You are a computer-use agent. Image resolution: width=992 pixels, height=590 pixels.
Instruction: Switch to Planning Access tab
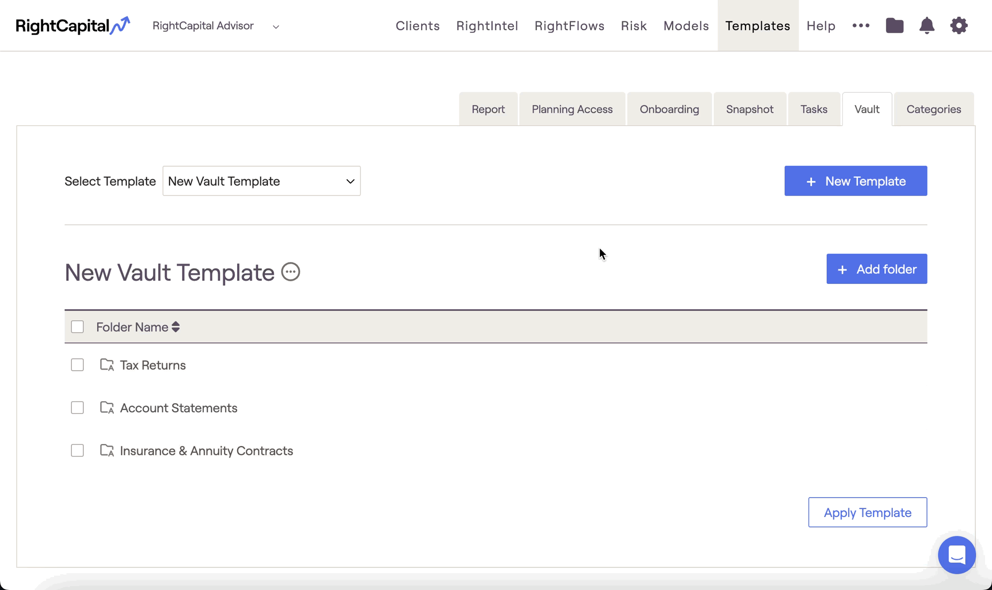tap(572, 109)
